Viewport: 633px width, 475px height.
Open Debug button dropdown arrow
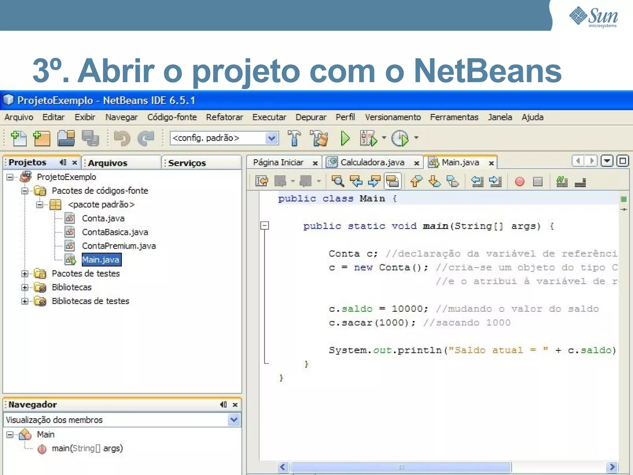pyautogui.click(x=384, y=138)
